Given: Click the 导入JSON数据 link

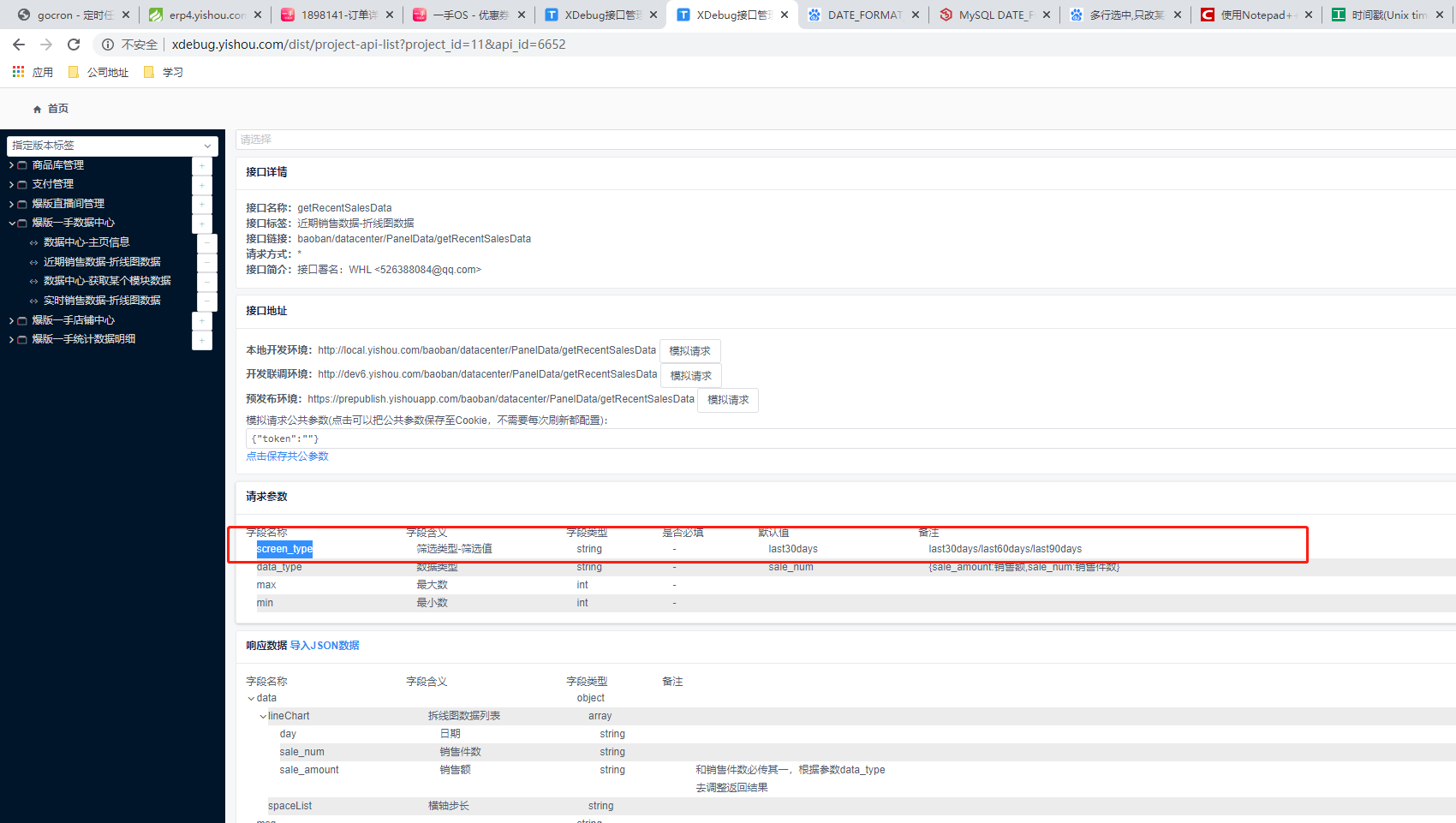Looking at the screenshot, I should pos(325,646).
